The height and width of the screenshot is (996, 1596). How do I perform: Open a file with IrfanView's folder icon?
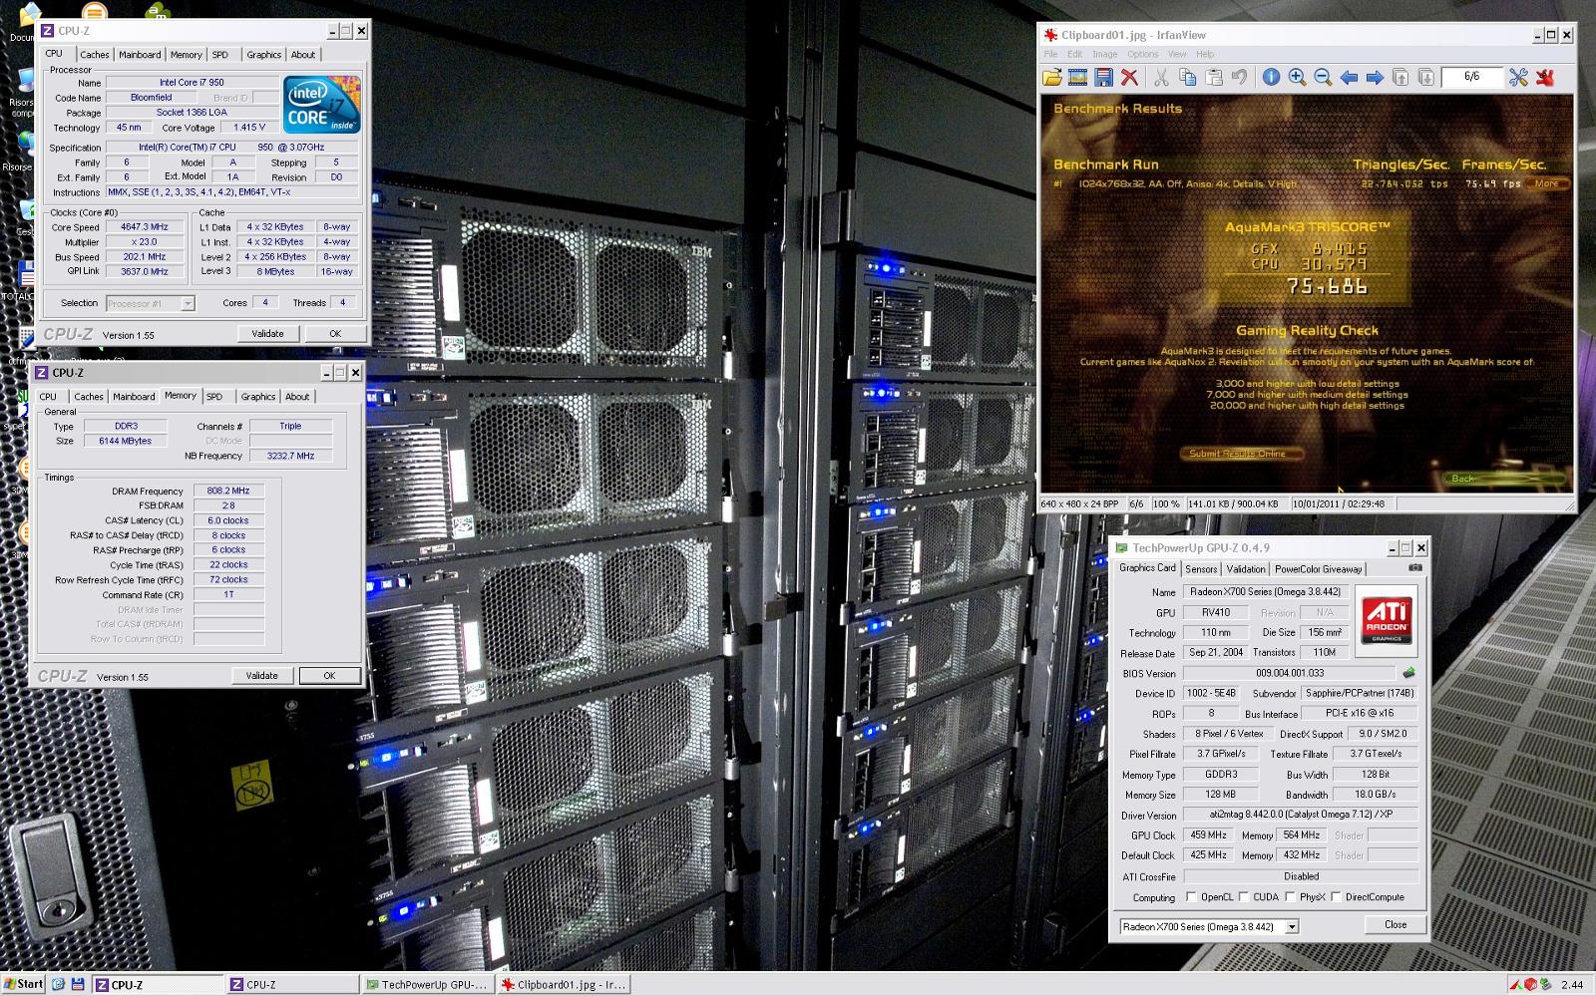click(x=1052, y=77)
